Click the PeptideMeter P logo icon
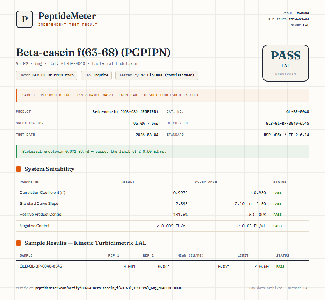The image size is (325, 300). 25,19
